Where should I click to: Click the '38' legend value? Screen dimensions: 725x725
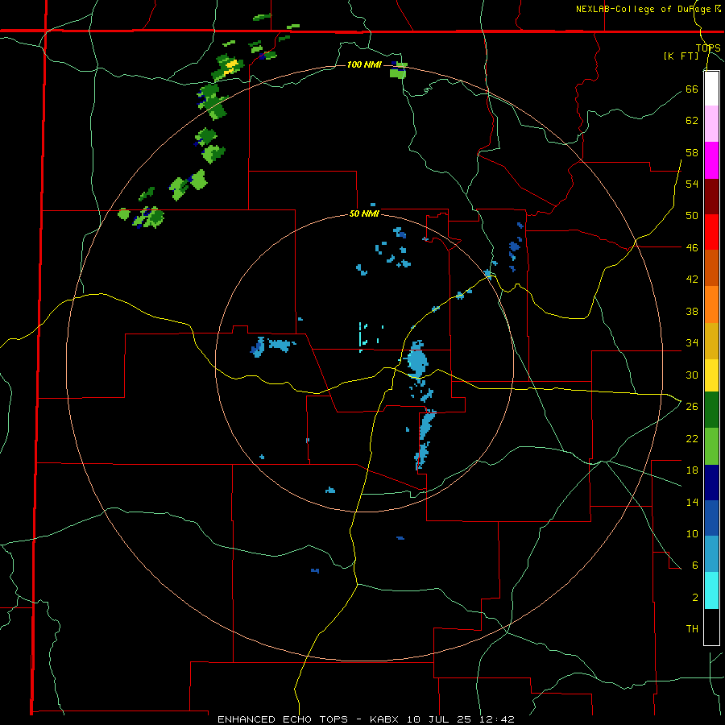click(692, 311)
